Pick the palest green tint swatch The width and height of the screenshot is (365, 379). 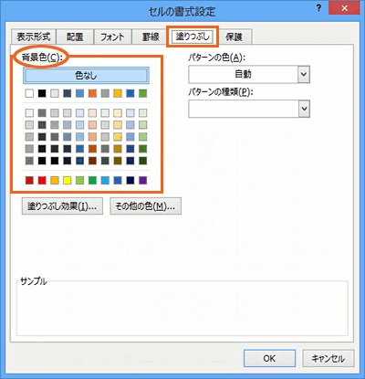point(142,113)
